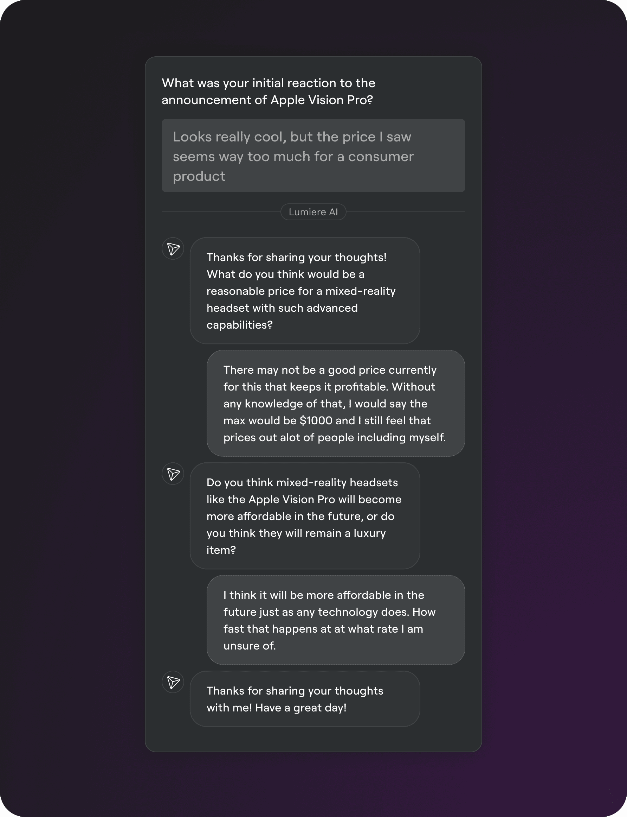Click avatar icon beside 'Have a great day' message

173,682
